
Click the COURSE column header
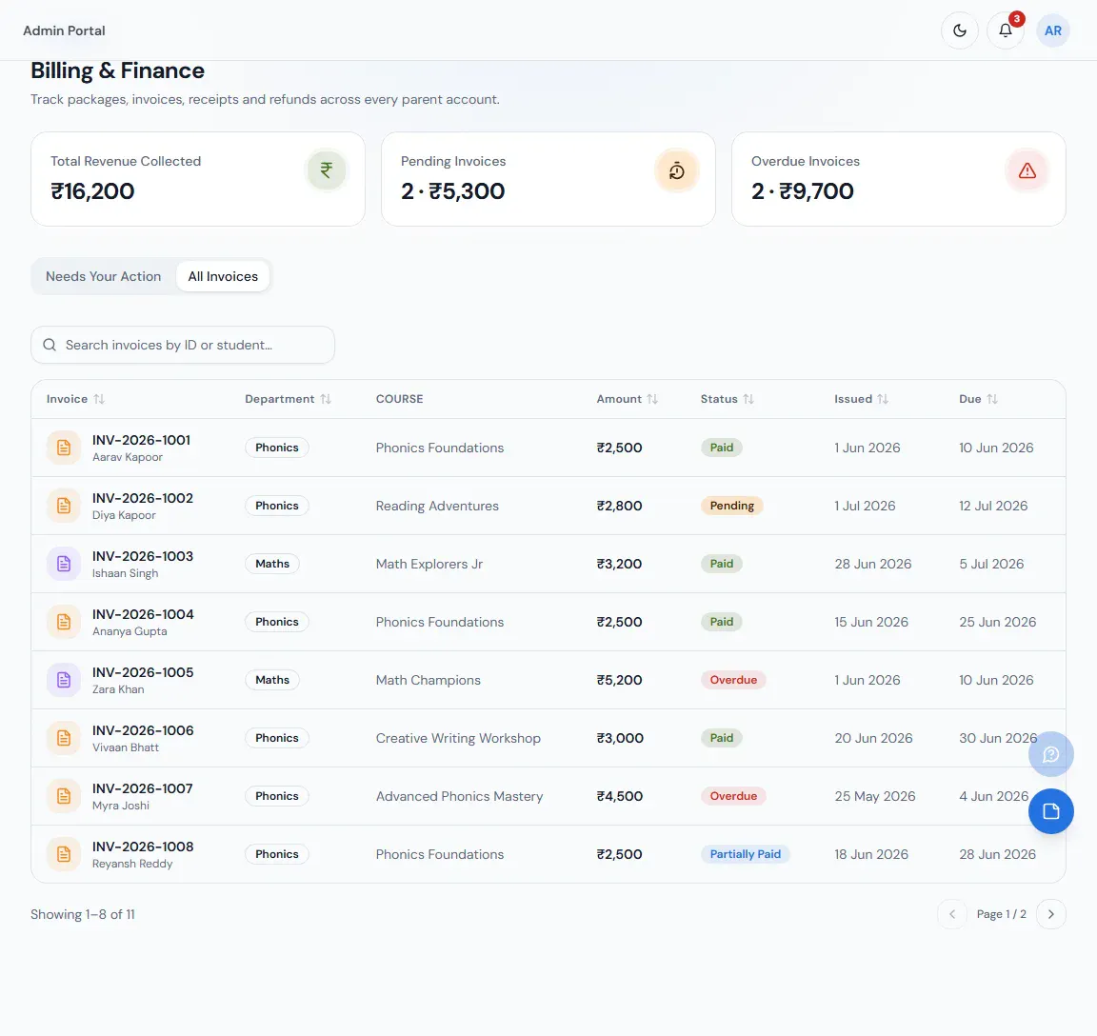coord(400,399)
